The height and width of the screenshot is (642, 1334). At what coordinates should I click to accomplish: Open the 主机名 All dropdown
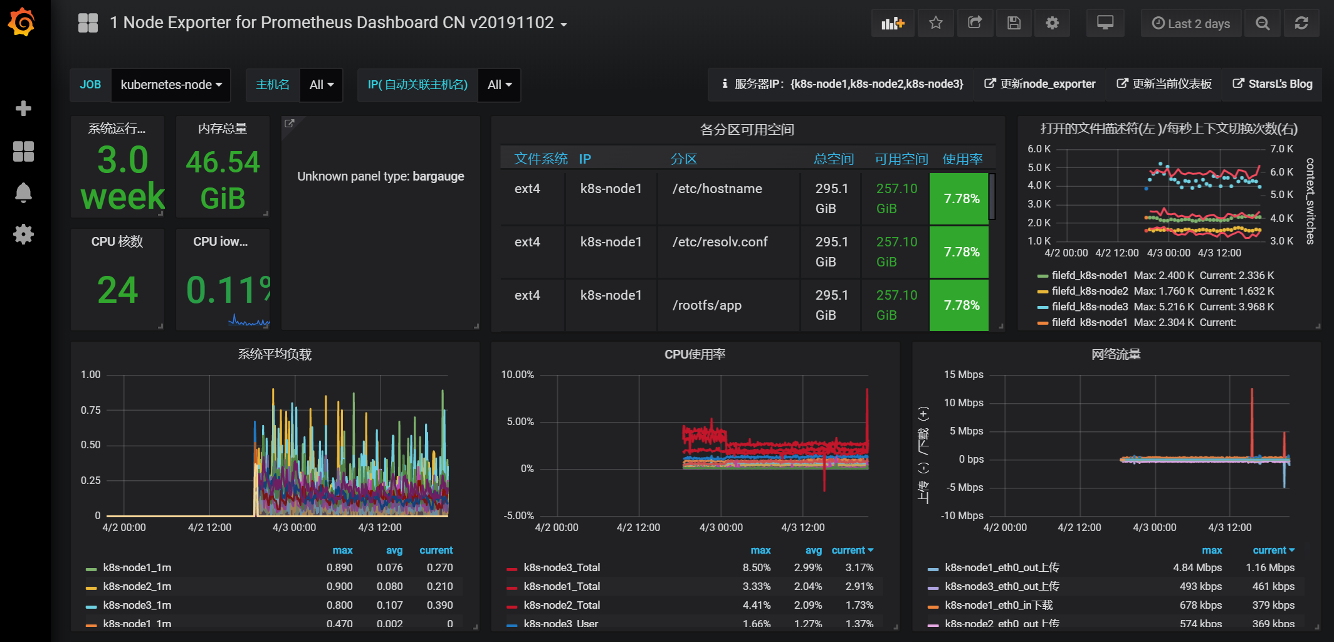tap(322, 85)
